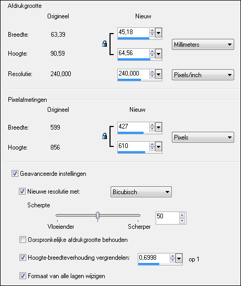The width and height of the screenshot is (241, 286).
Task: Open the Pixels/inch resolution units dropdown
Action: point(203,75)
